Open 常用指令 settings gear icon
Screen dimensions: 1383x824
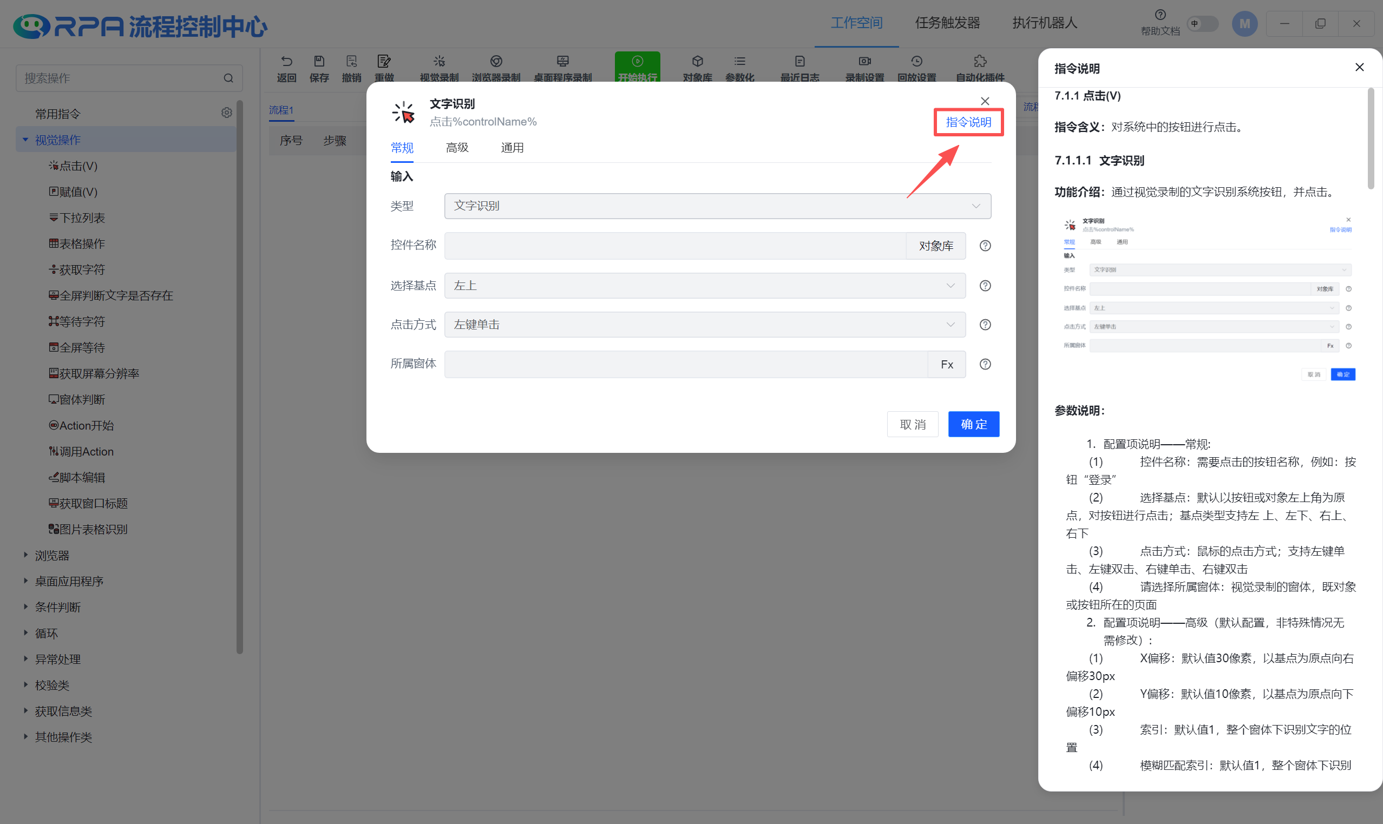click(x=227, y=113)
